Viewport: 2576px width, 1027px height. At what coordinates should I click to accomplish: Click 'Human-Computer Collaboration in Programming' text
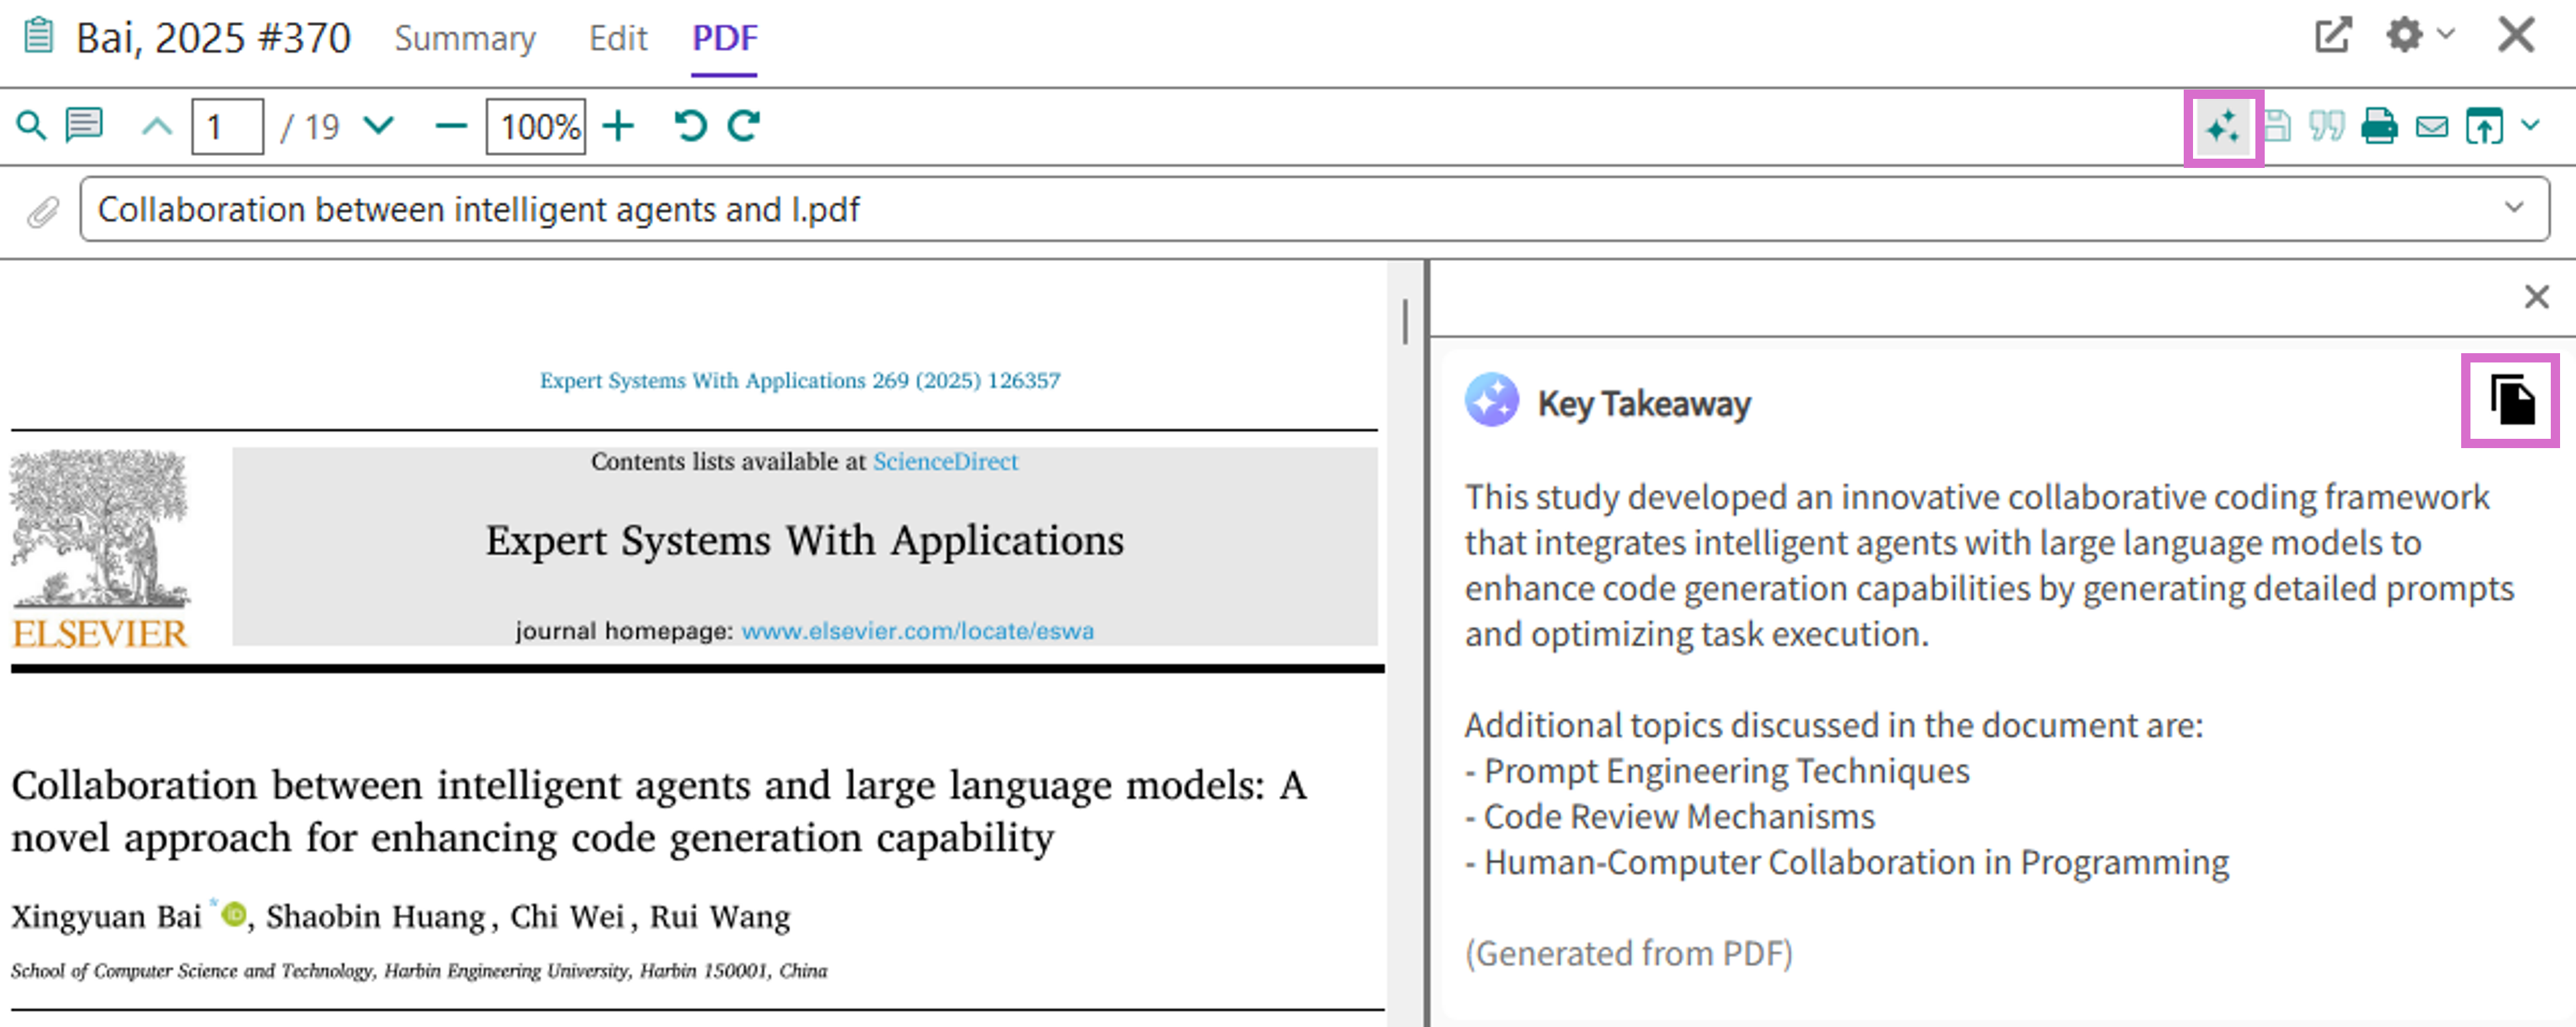coord(1856,863)
